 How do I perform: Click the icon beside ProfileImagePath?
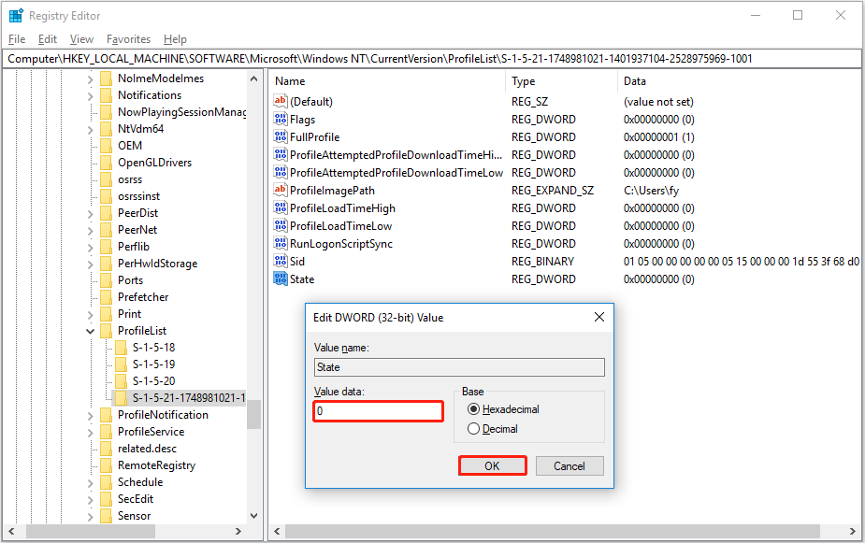[280, 190]
